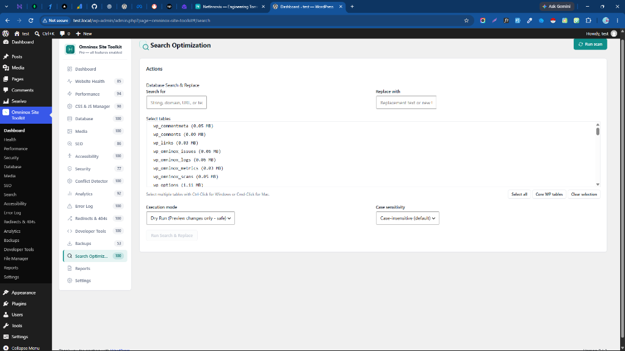The width and height of the screenshot is (625, 351).
Task: Click the Ctrl+K search in admin bar
Action: [x=44, y=34]
